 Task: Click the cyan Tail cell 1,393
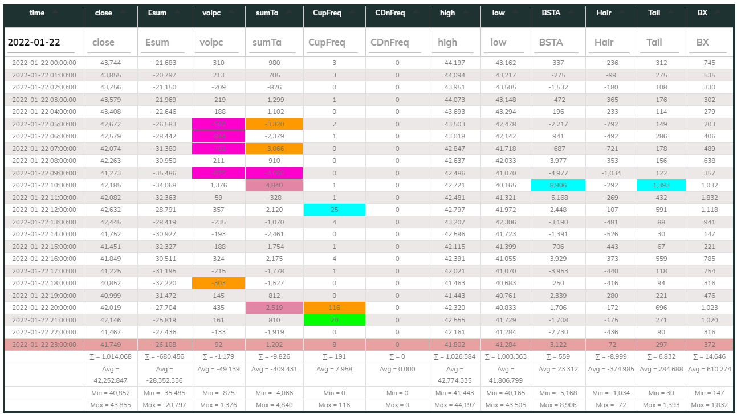[x=661, y=185]
